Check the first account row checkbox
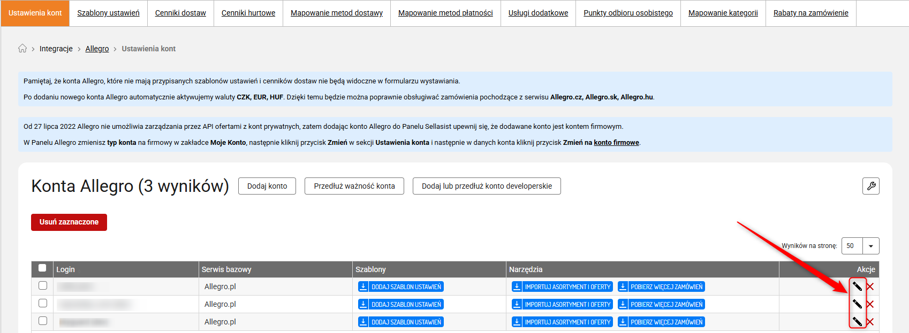909x333 pixels. point(43,285)
